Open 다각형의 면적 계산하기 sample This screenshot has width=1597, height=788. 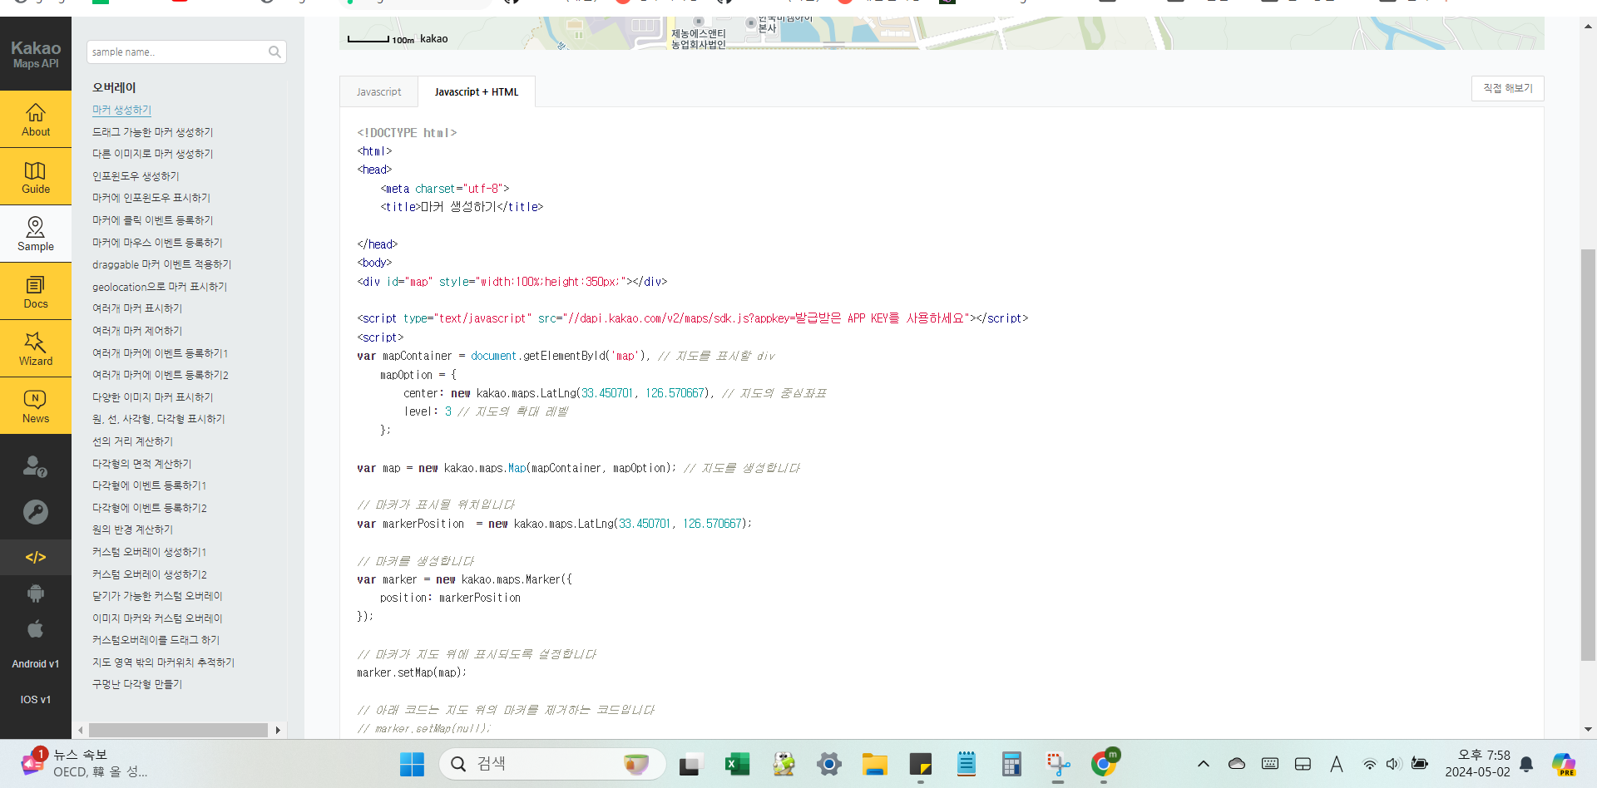tap(141, 464)
